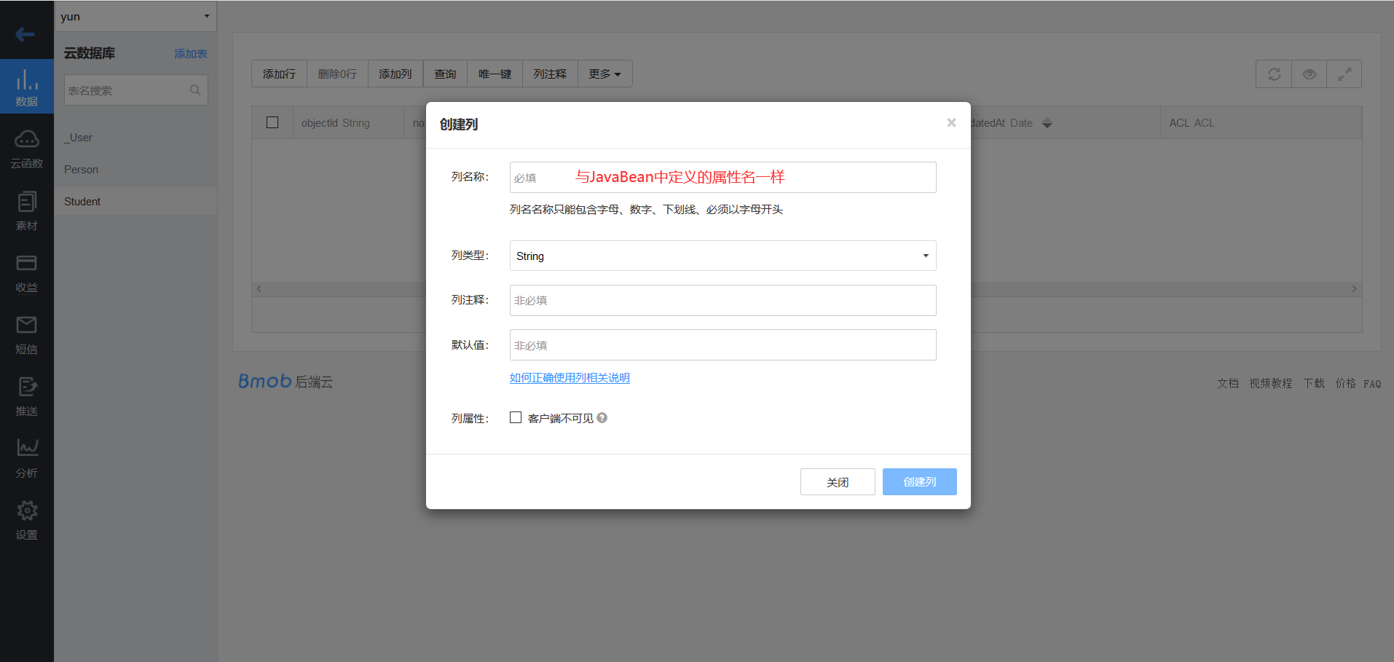Click the back arrow at top left
The width and height of the screenshot is (1394, 662).
coord(23,34)
